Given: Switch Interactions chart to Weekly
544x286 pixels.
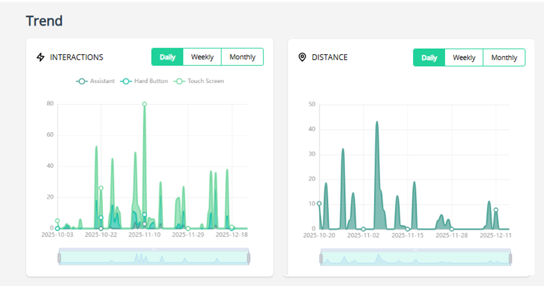Looking at the screenshot, I should (x=202, y=57).
